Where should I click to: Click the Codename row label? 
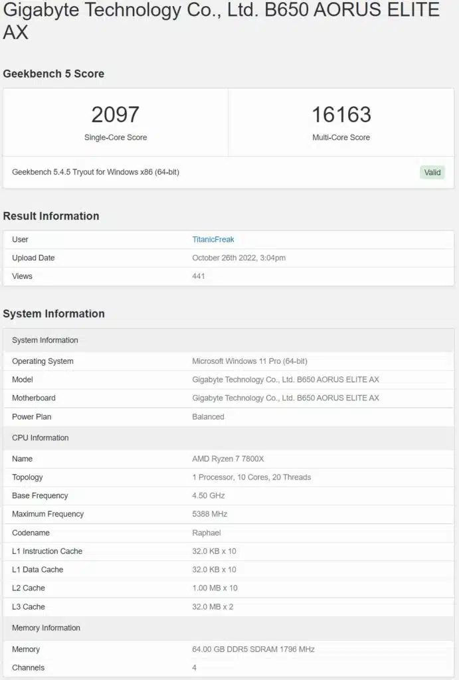coord(31,533)
